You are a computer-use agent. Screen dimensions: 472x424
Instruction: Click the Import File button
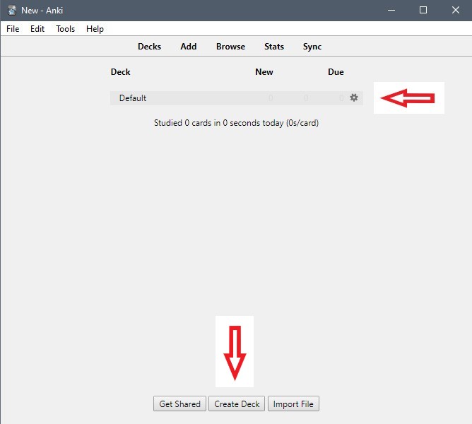293,404
